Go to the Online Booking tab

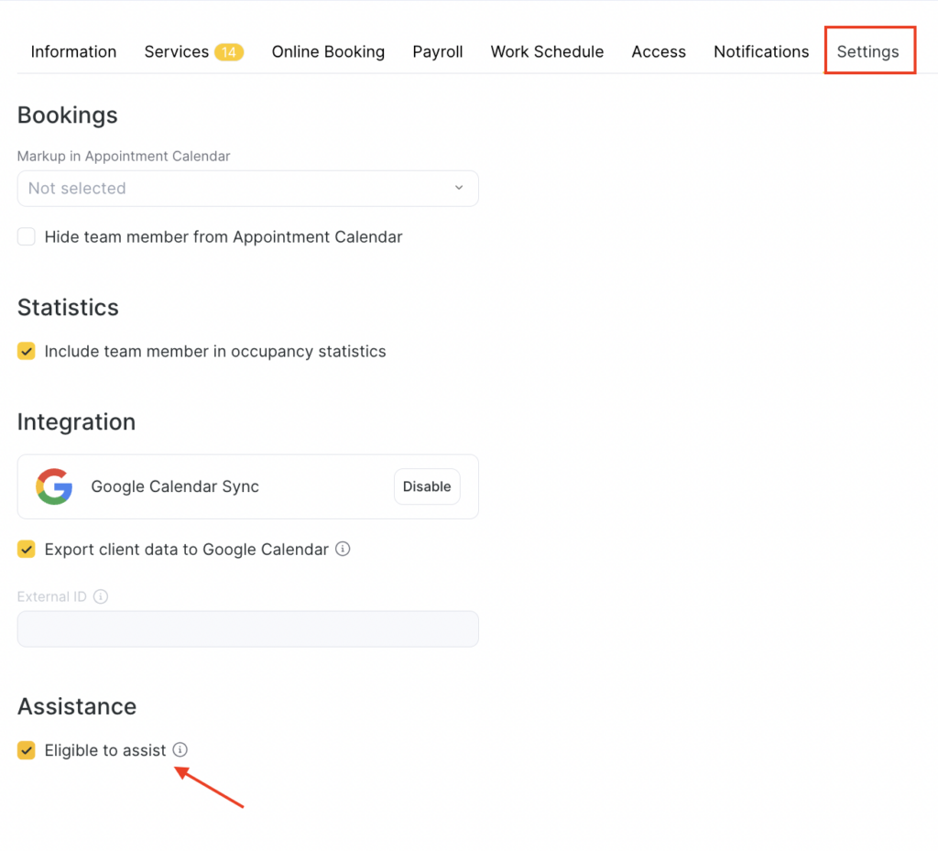pyautogui.click(x=328, y=52)
